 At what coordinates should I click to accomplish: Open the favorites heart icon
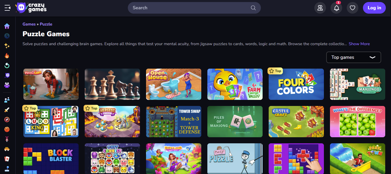[x=352, y=8]
